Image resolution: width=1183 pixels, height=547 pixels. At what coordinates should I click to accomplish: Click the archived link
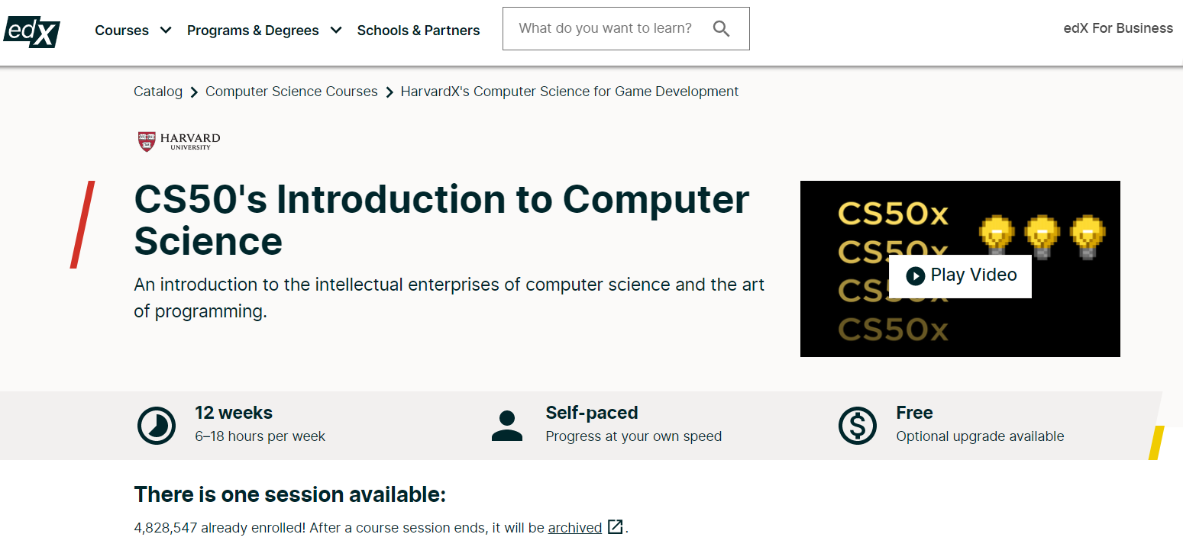[x=575, y=527]
